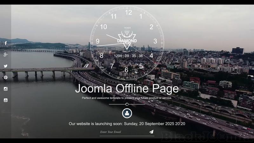Click the Instagram camera icon
Screen dimensions: 254x143
[x=6, y=89]
